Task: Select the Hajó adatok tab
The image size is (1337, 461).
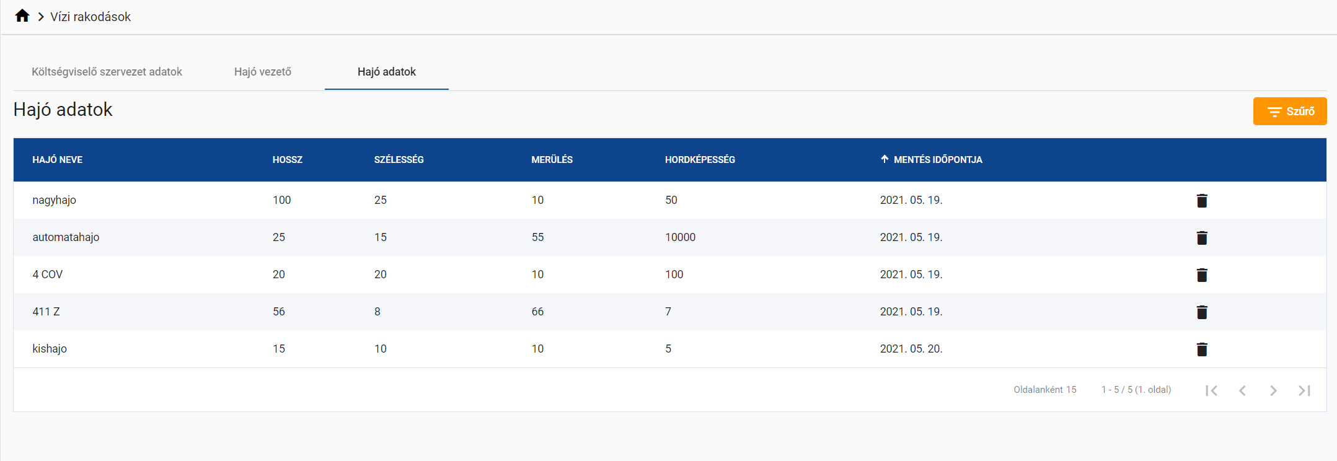Action: tap(386, 72)
